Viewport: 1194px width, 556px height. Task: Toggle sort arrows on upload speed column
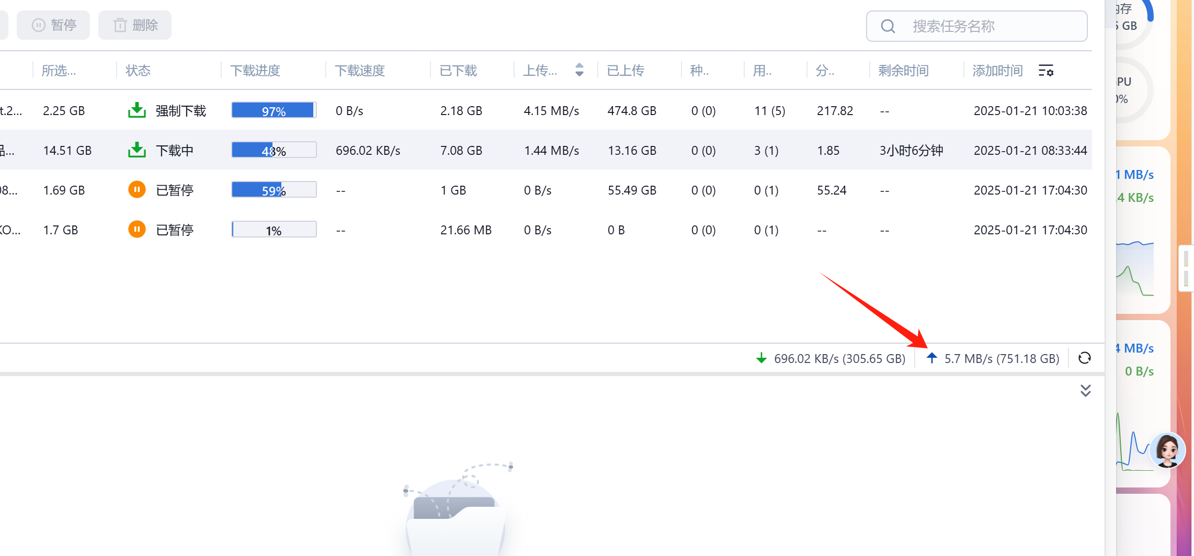(579, 70)
